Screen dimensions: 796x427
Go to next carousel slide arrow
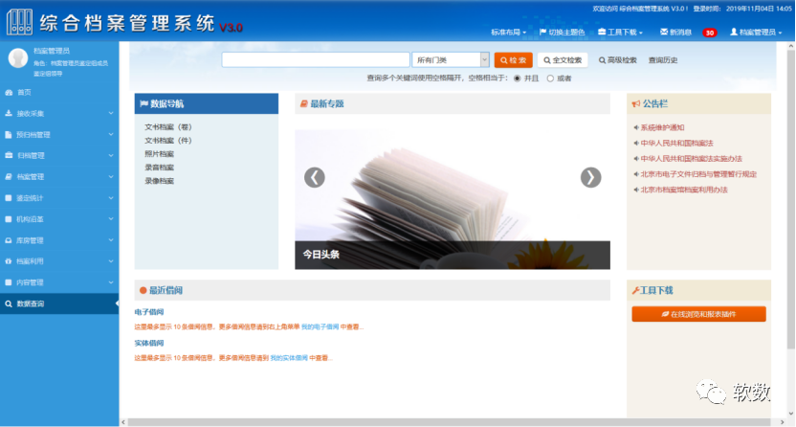coord(591,177)
